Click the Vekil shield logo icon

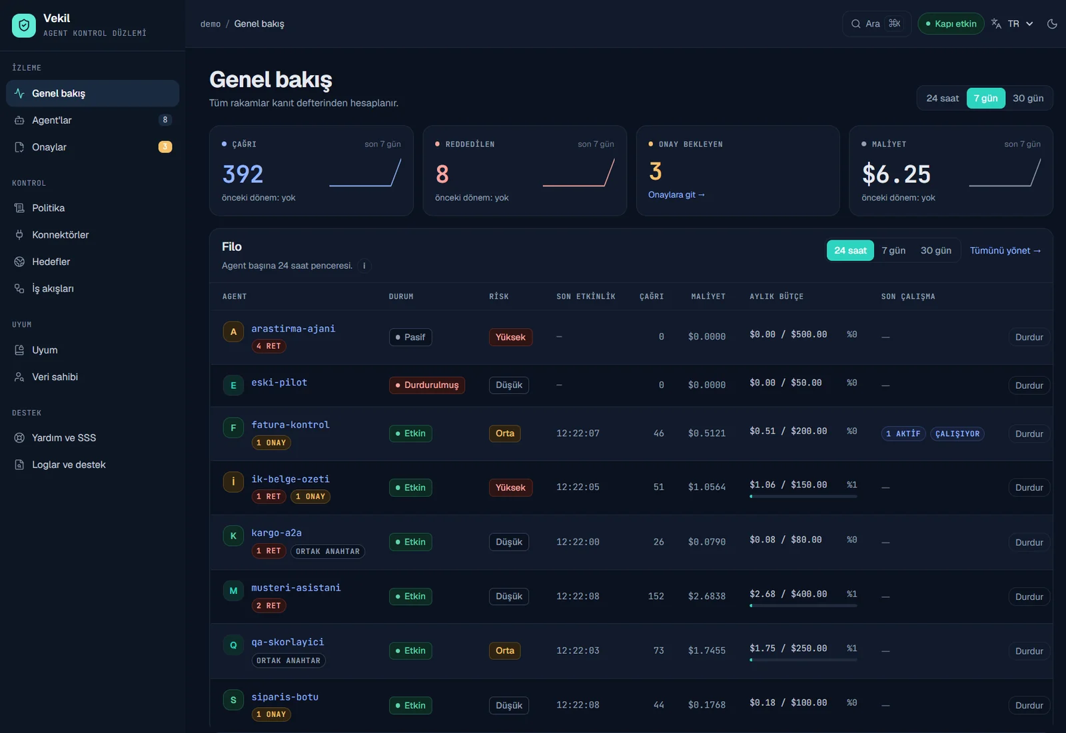24,25
